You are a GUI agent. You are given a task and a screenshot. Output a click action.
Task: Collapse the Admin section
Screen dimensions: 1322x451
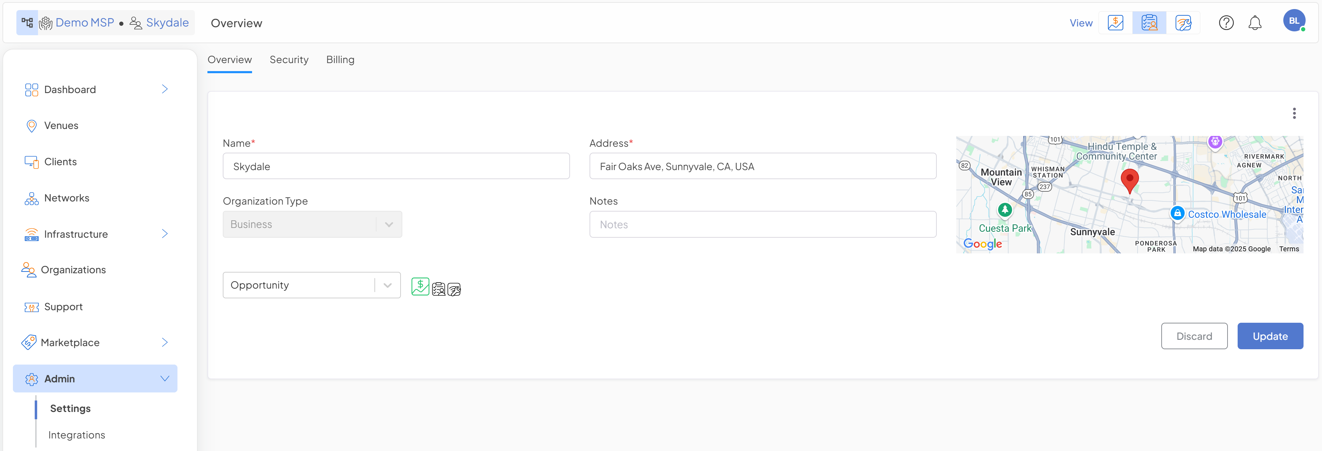click(165, 379)
